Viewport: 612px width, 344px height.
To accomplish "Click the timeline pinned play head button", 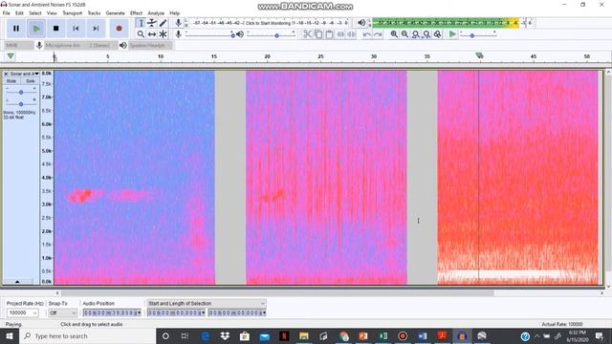I will 11,56.
